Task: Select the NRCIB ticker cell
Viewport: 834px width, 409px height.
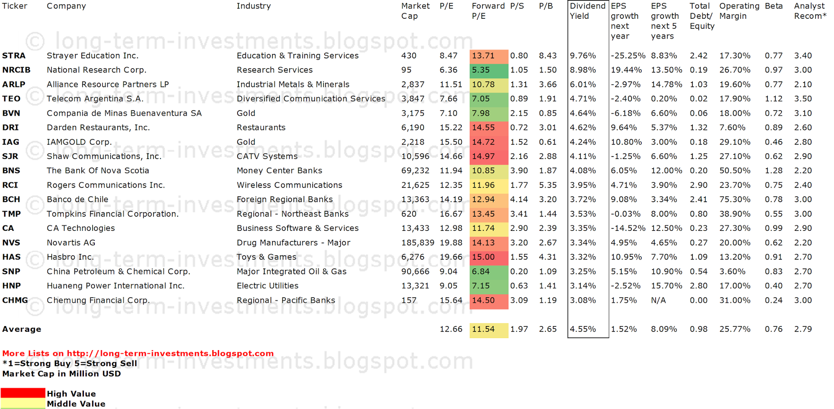Action: coord(16,70)
